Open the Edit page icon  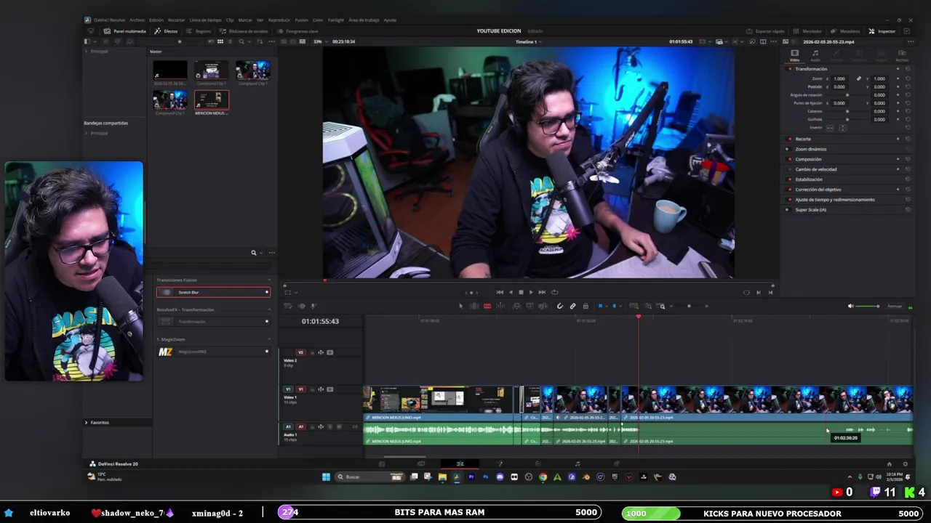point(460,463)
